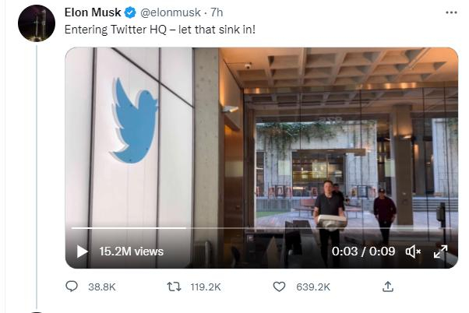Expand video to fullscreen

[440, 251]
